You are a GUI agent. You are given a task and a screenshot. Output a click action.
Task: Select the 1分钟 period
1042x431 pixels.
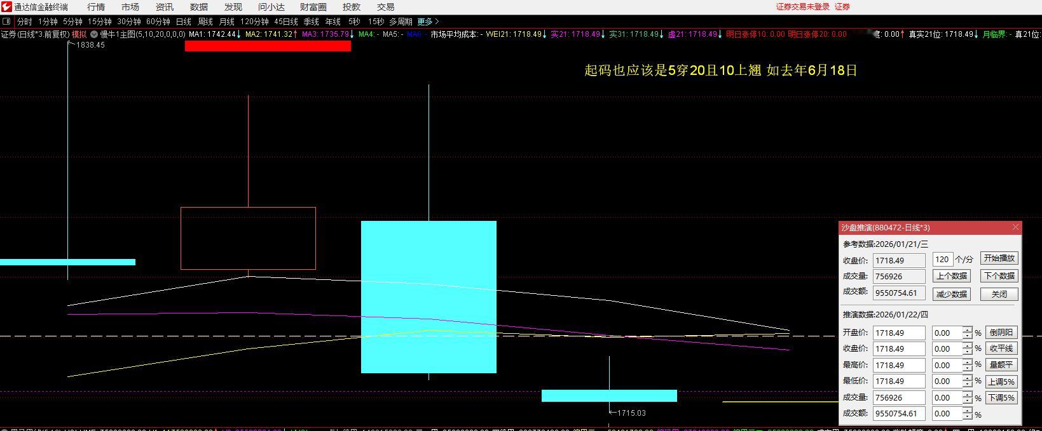click(x=48, y=22)
